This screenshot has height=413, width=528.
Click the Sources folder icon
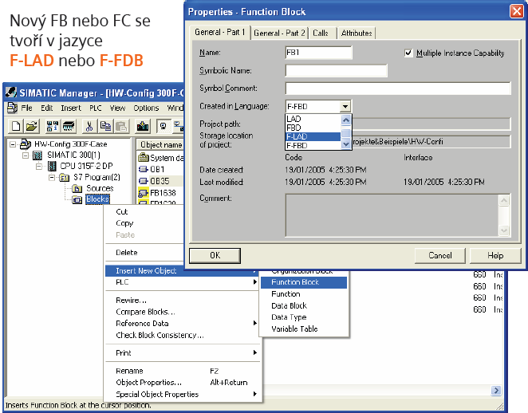[77, 188]
